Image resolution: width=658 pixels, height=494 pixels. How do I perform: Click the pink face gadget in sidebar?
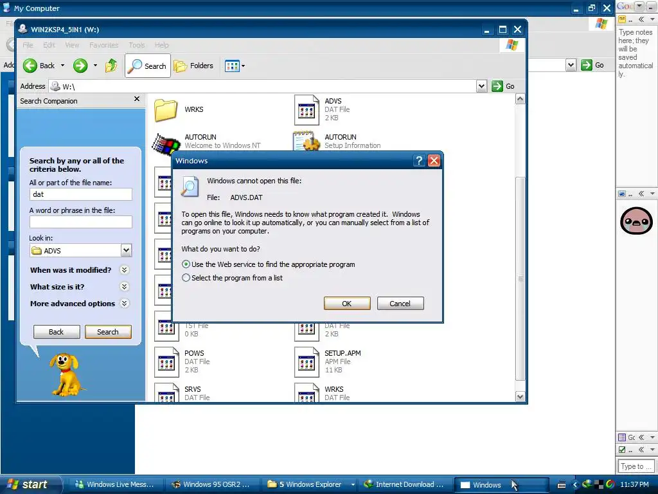[636, 221]
